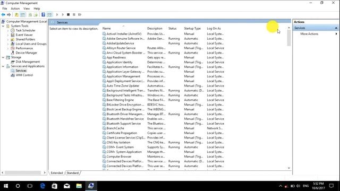340x191 pixels.
Task: Click the services list scroll-down arrow
Action: [289, 168]
